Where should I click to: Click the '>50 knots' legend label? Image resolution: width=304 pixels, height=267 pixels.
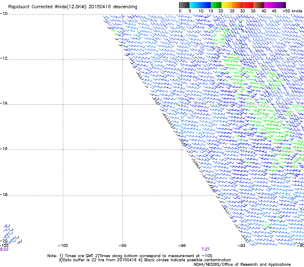(292, 11)
